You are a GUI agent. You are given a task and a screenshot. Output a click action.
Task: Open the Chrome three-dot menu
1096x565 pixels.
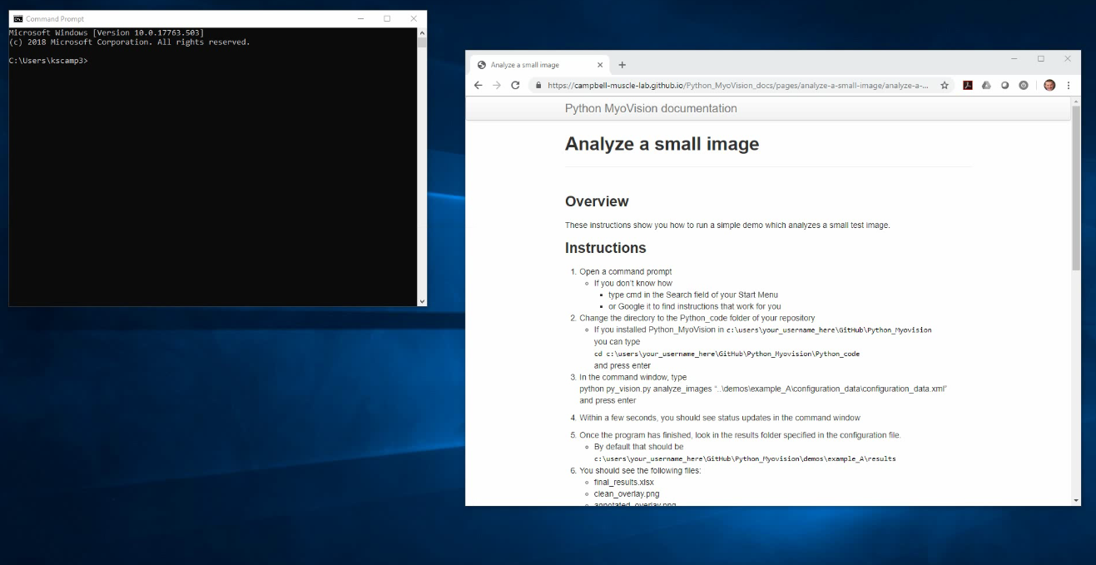coord(1069,85)
